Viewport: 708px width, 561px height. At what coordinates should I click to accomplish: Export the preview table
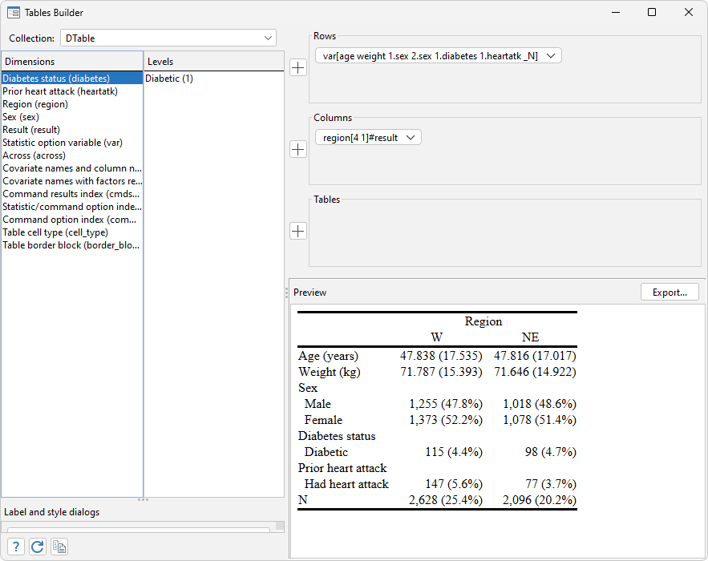tap(670, 292)
